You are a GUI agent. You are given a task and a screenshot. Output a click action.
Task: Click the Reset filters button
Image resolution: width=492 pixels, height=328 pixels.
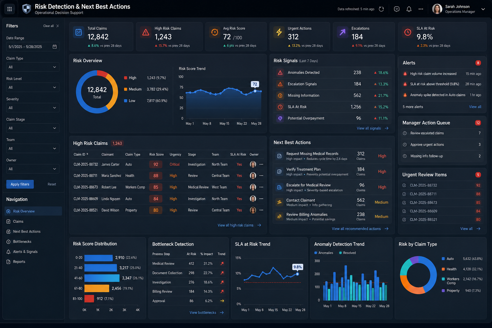click(x=52, y=184)
